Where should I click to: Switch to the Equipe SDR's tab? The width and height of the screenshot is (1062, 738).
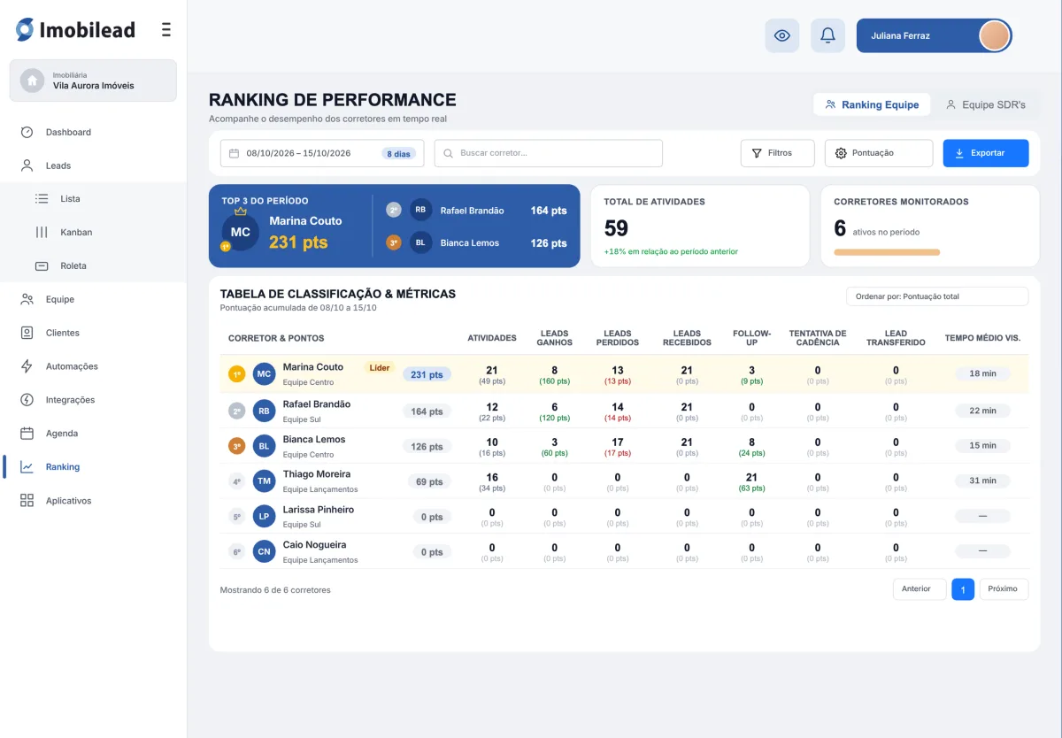[986, 104]
